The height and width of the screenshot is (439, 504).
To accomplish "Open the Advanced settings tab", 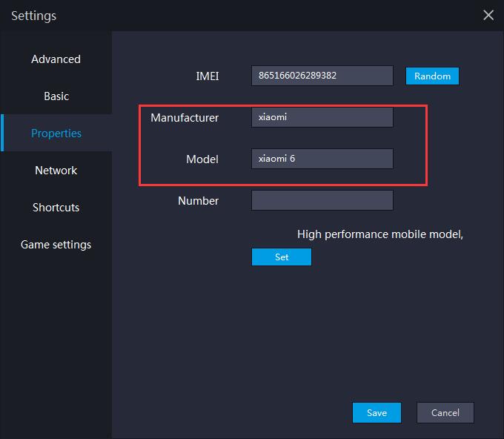I will (56, 59).
